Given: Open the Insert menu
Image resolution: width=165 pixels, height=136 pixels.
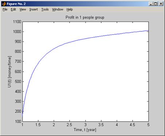Looking at the screenshot, I should coord(34,10).
